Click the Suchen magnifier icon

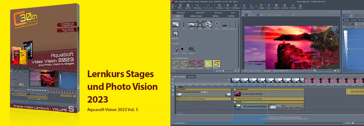(x=269, y=6)
